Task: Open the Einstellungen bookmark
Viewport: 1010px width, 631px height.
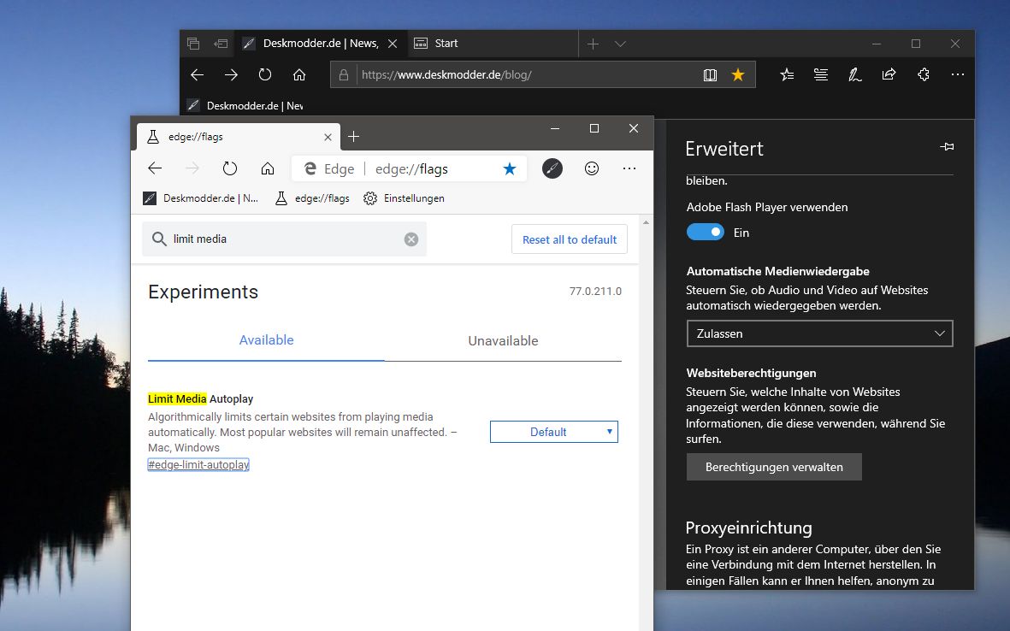Action: pyautogui.click(x=404, y=198)
